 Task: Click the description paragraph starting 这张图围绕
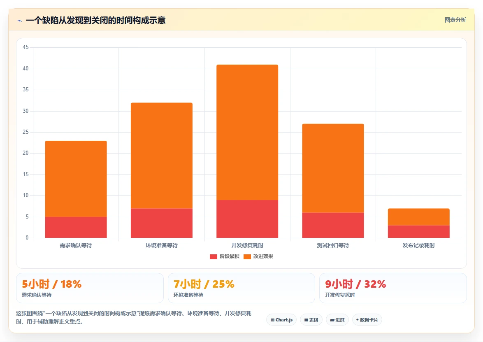point(134,317)
